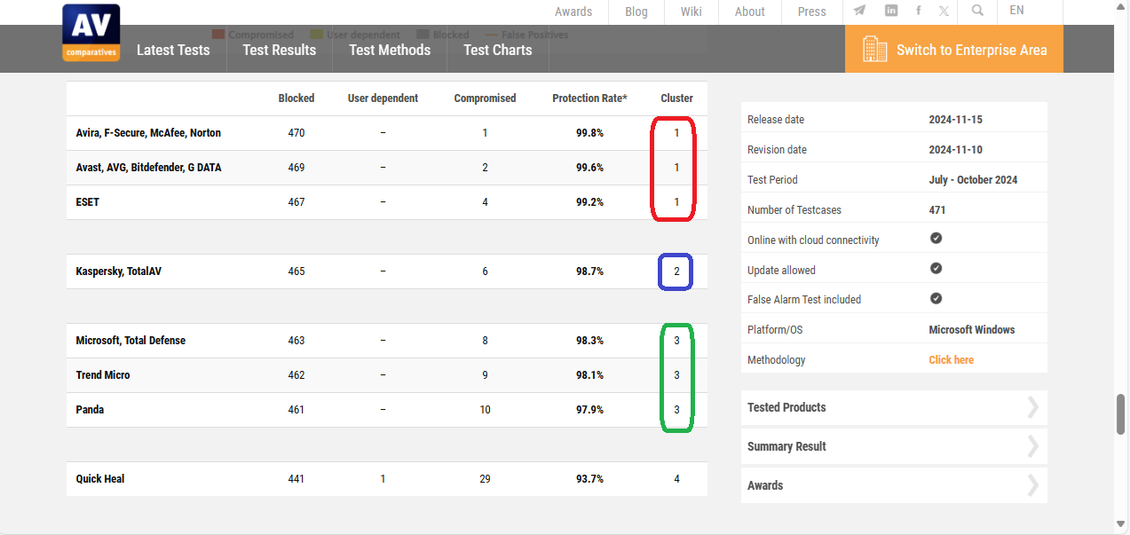Open the X (Twitter) icon link
1130x535 pixels.
click(944, 11)
